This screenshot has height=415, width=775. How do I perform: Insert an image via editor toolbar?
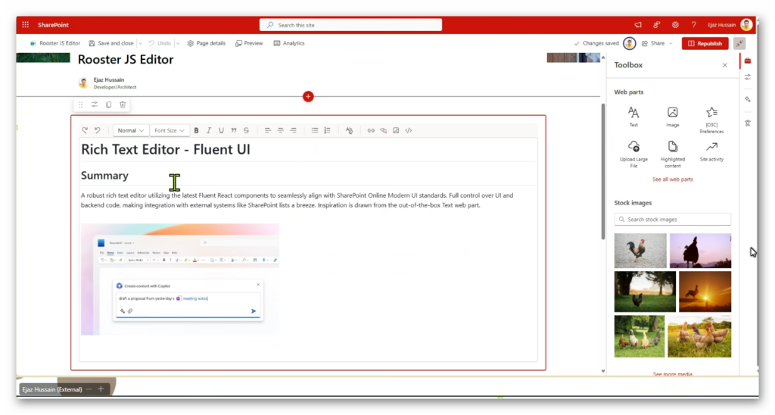[396, 130]
